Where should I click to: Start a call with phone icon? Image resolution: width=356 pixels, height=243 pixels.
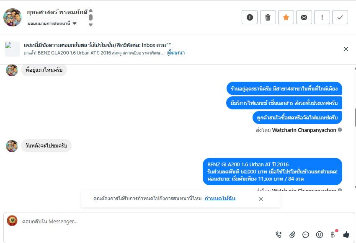point(279,235)
